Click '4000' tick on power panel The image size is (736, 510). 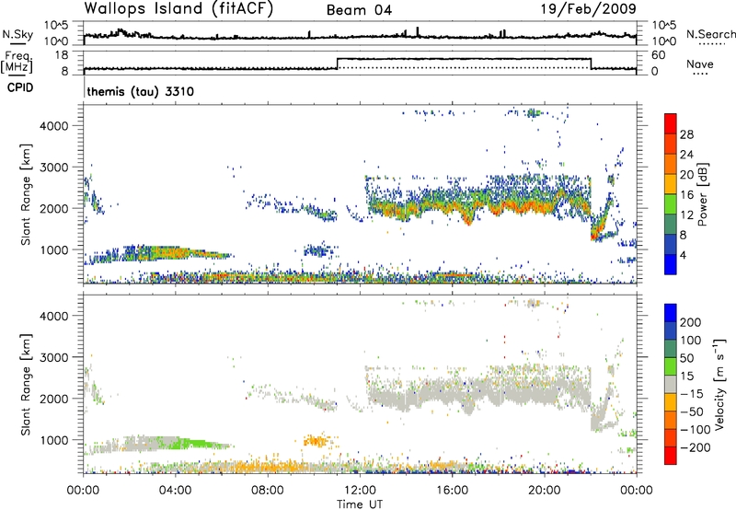pyautogui.click(x=54, y=126)
